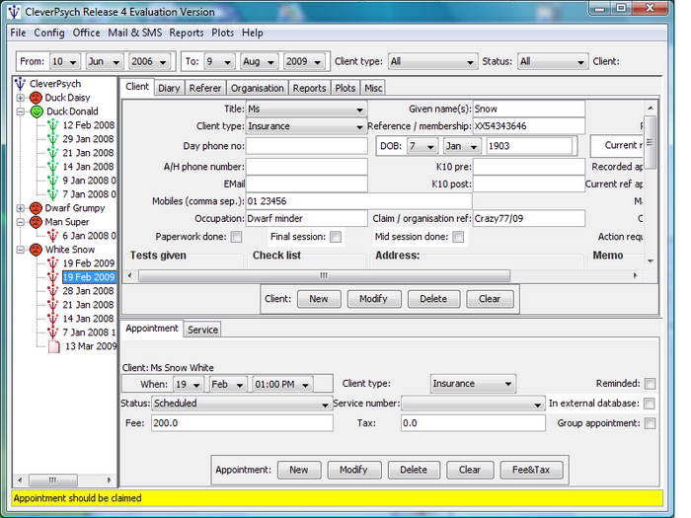The image size is (691, 518).
Task: Click the Occupation field showing Dwarf minder
Action: (x=307, y=218)
